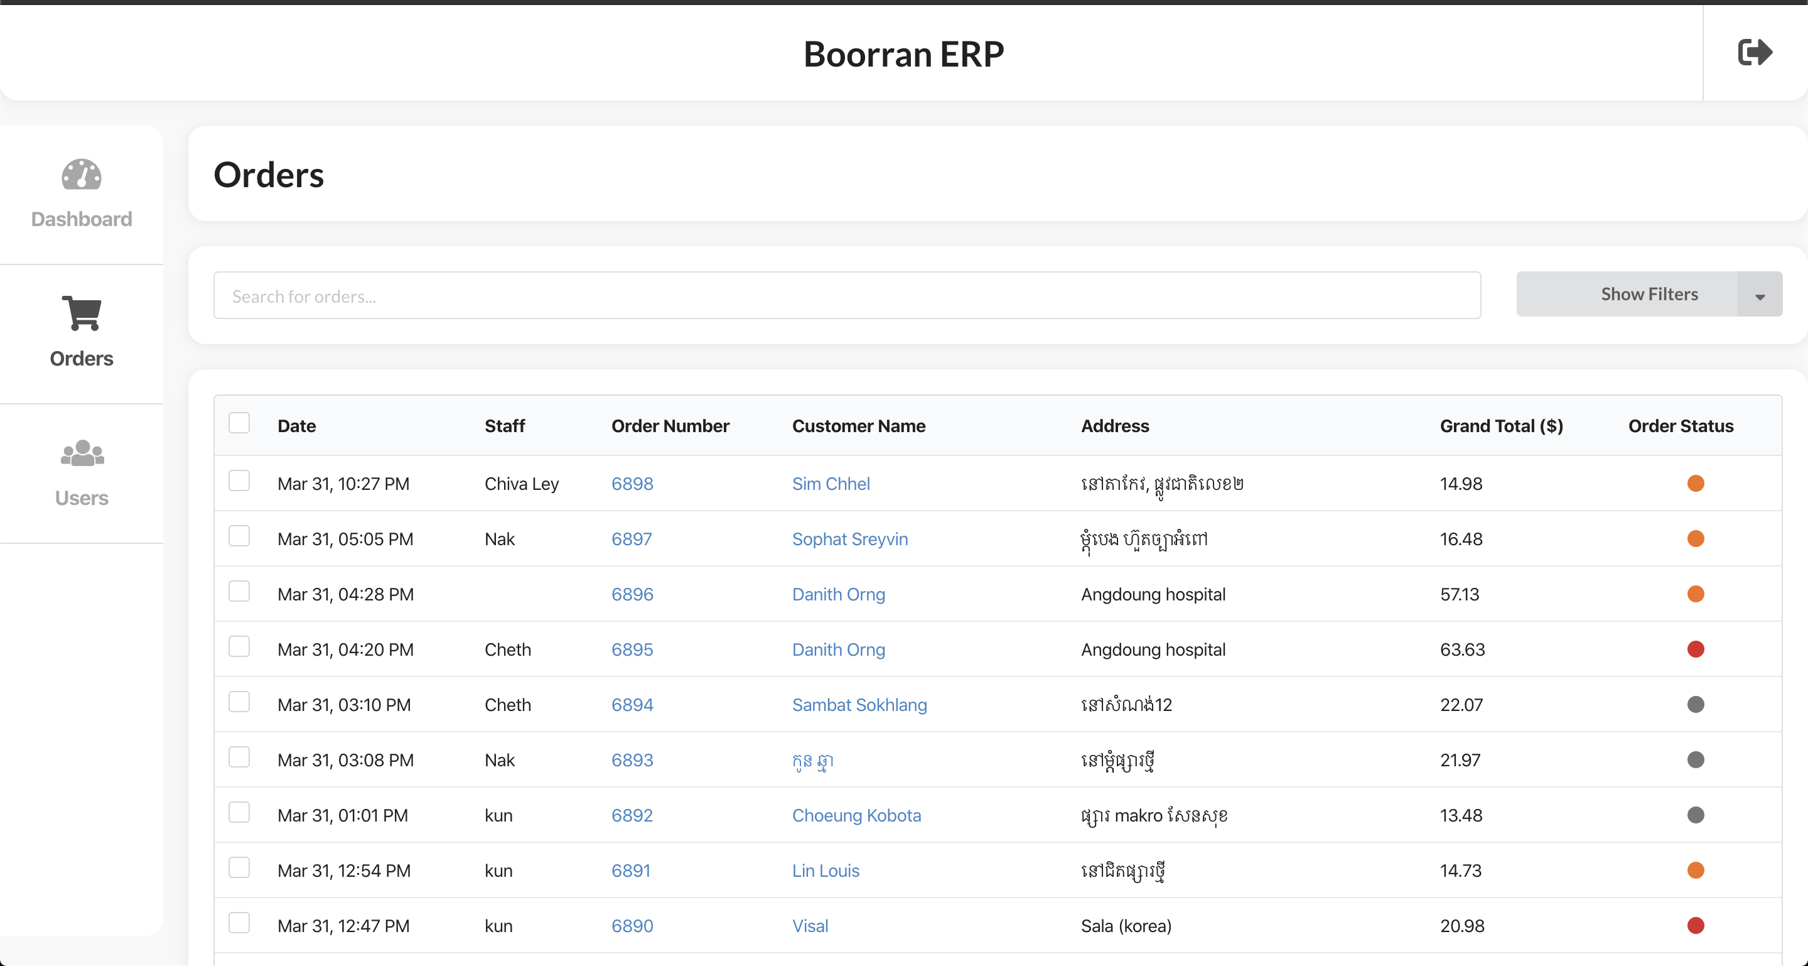This screenshot has height=966, width=1808.
Task: Open order number 6893 link
Action: pyautogui.click(x=632, y=761)
